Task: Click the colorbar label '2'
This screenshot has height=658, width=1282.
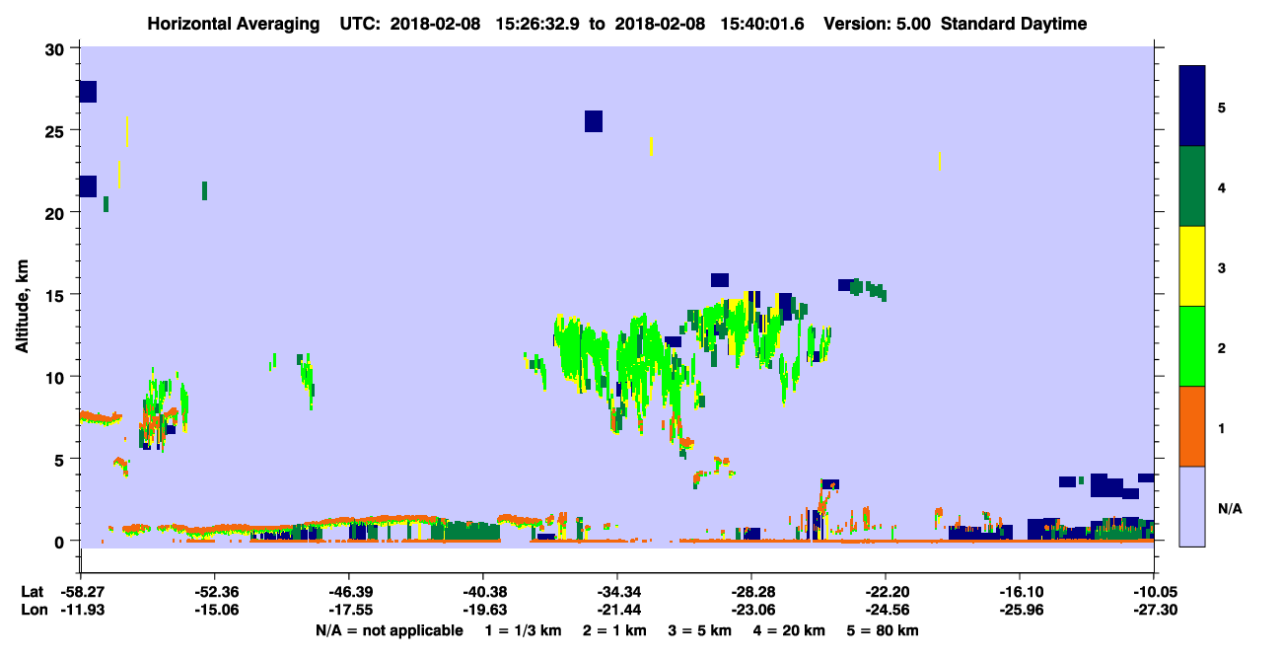Action: click(1222, 348)
